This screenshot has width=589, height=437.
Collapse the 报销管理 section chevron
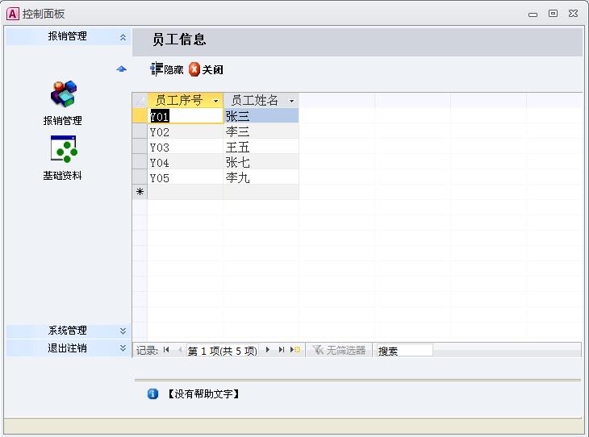[x=123, y=37]
